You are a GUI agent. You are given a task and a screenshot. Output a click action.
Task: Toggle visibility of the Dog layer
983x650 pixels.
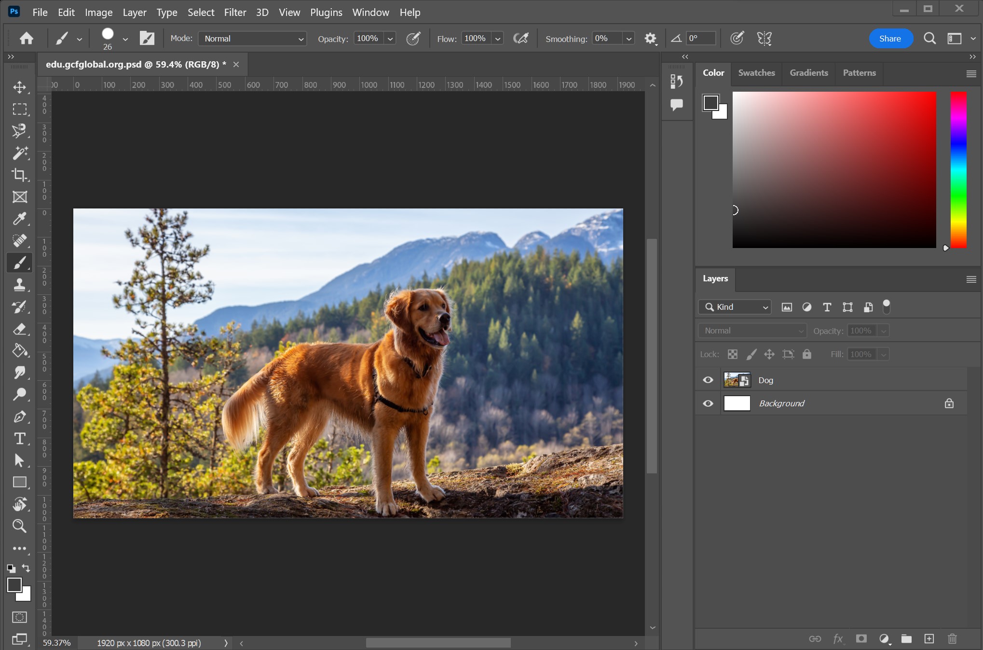click(x=708, y=379)
